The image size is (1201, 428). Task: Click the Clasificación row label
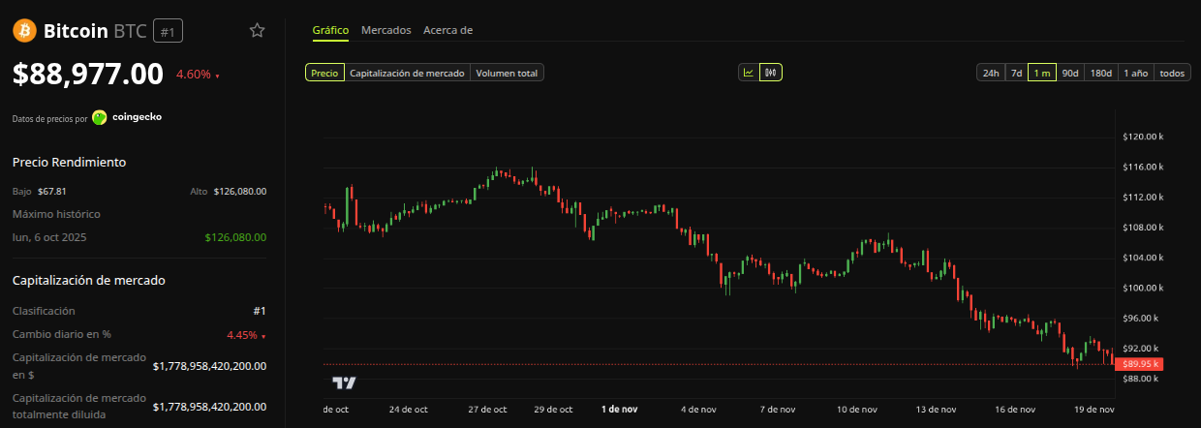click(x=44, y=311)
